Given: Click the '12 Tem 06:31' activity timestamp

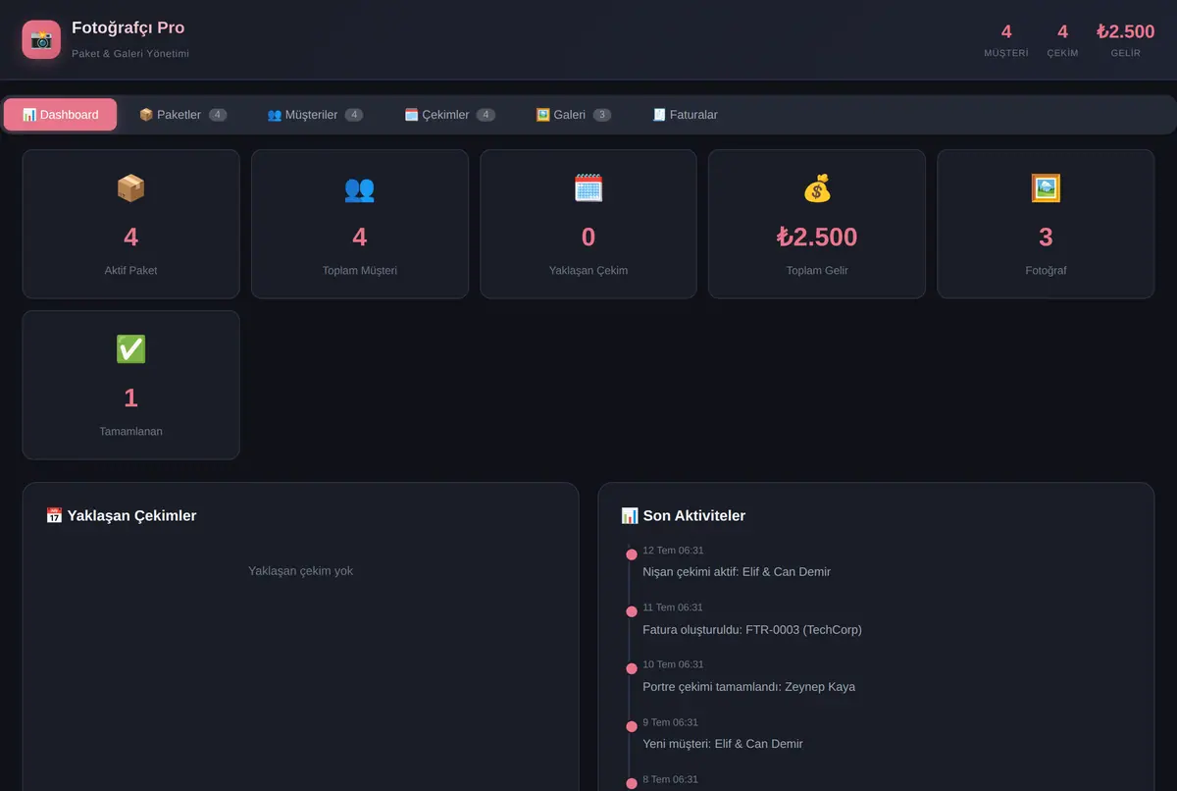Looking at the screenshot, I should [673, 551].
